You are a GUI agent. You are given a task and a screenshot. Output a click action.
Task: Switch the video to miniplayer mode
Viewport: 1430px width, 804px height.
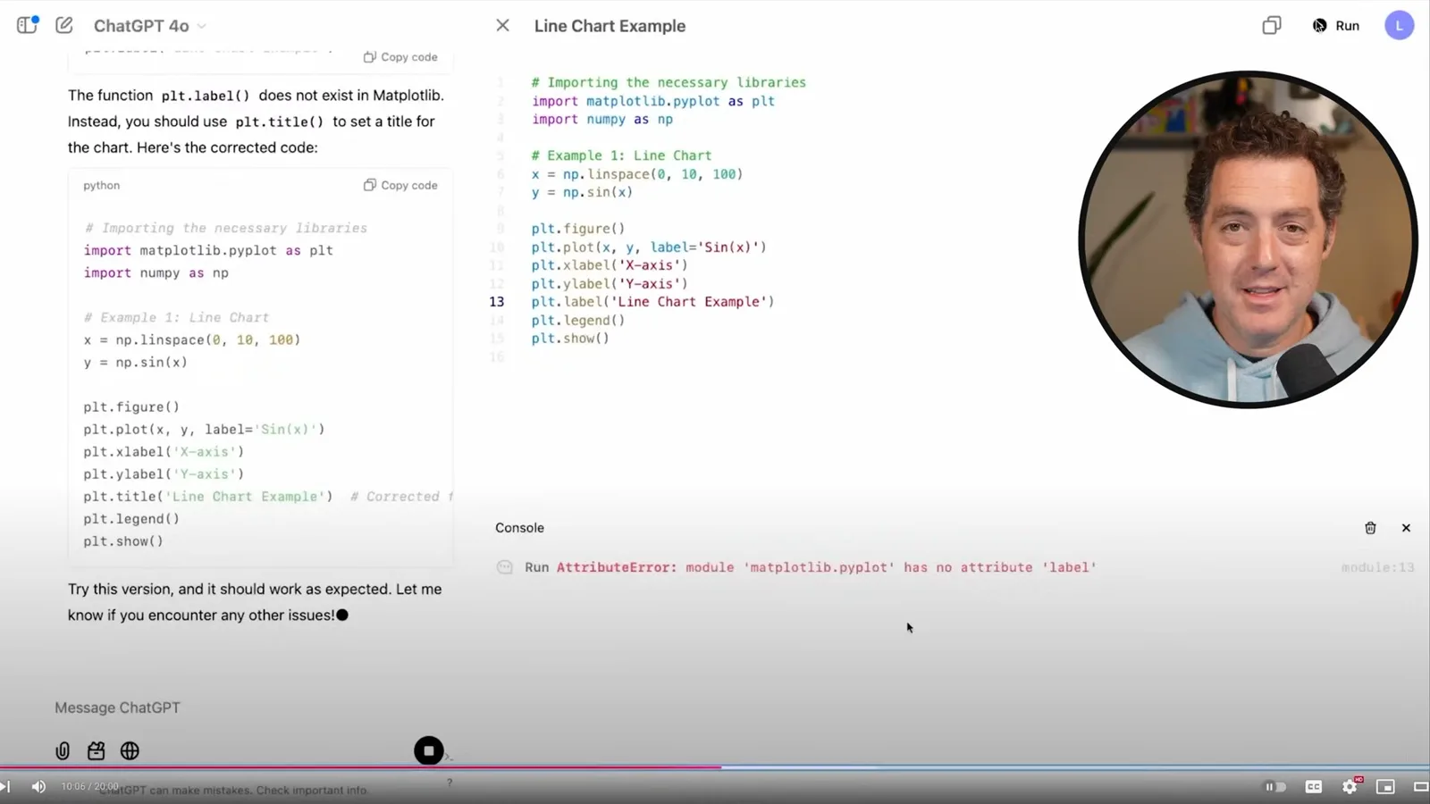pyautogui.click(x=1385, y=786)
